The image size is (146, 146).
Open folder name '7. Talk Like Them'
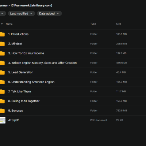point(19,91)
